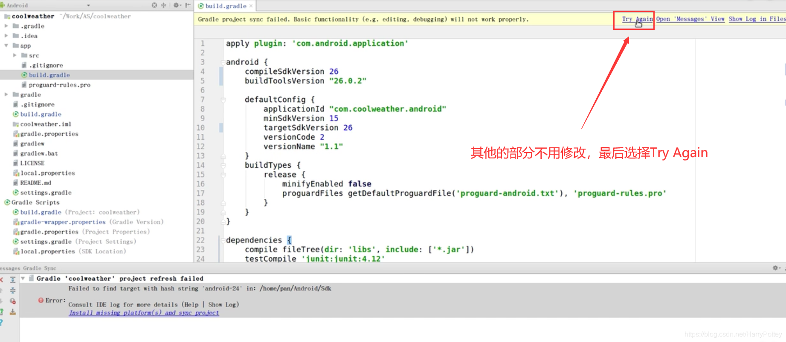Click line number 22 in gutter
Image resolution: width=786 pixels, height=342 pixels.
point(200,240)
